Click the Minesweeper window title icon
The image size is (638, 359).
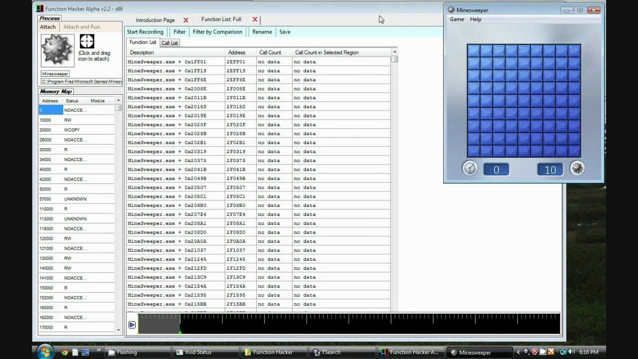(x=451, y=10)
